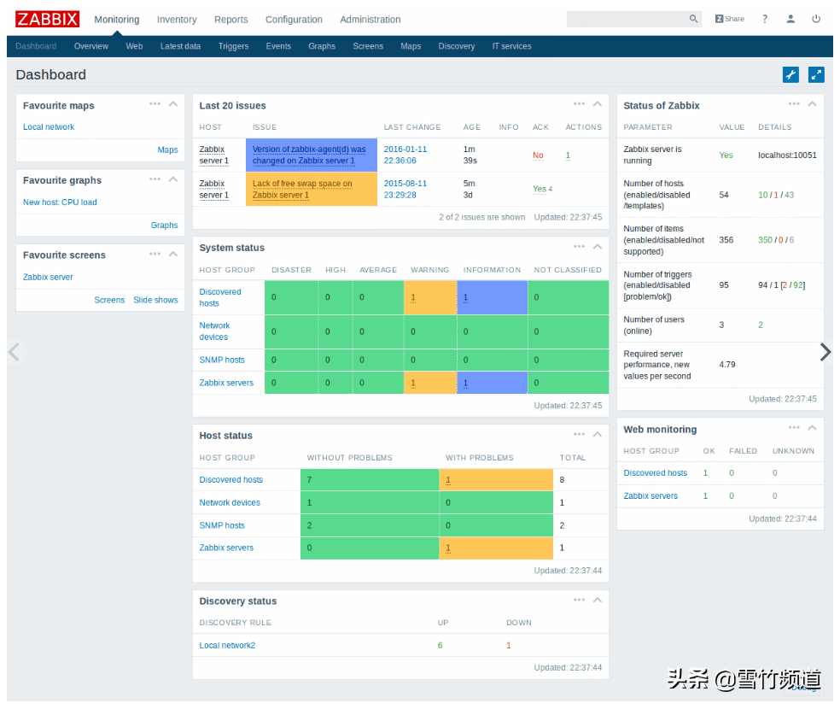Open the System status widget options menu
This screenshot has width=840, height=709.
click(579, 246)
